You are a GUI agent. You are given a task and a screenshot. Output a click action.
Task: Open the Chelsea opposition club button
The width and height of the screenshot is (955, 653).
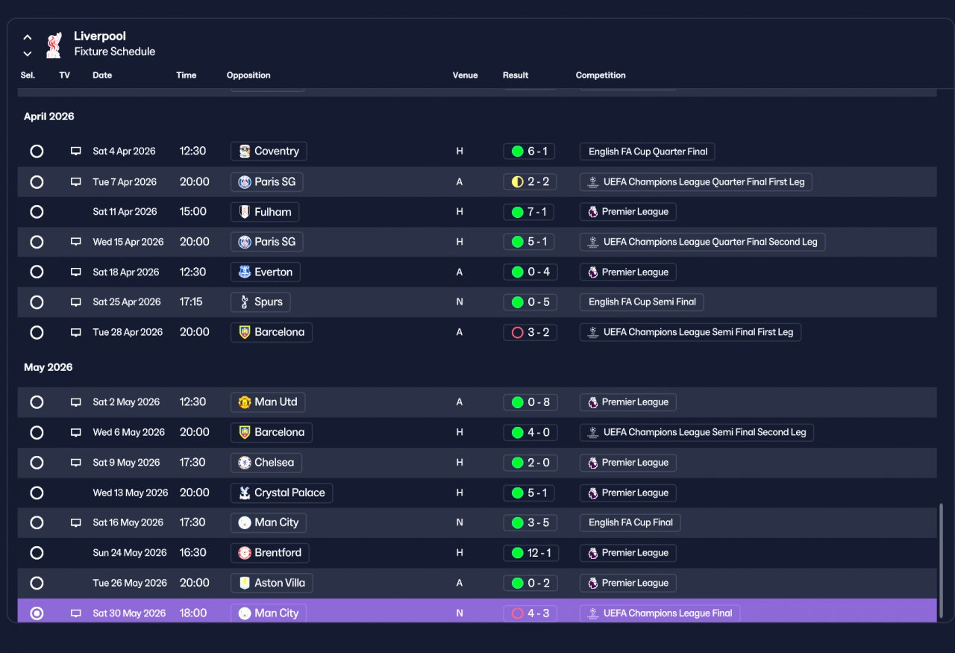(266, 463)
